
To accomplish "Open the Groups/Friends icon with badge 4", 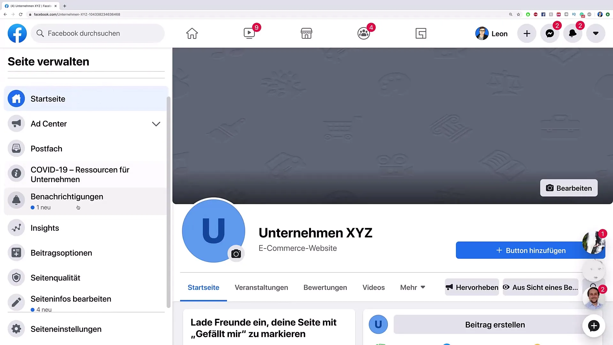I will click(x=363, y=33).
